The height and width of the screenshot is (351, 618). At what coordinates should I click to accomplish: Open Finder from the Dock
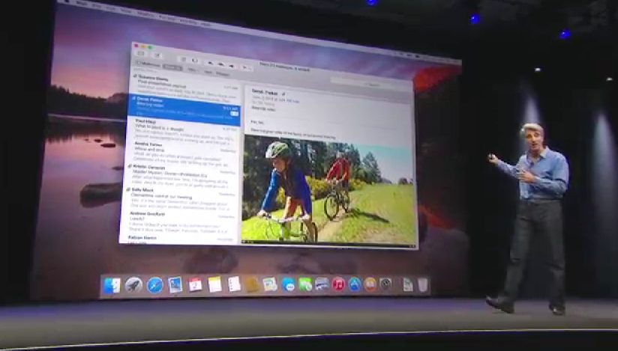[x=112, y=284]
